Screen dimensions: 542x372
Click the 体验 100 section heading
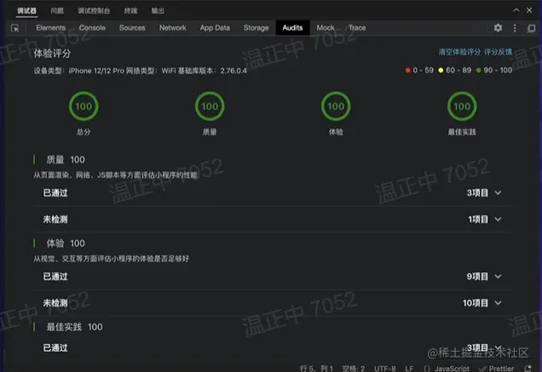66,243
